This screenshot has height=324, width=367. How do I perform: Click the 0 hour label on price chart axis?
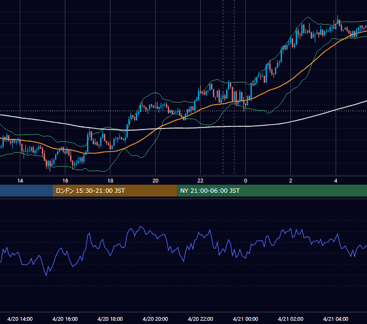[x=246, y=181]
